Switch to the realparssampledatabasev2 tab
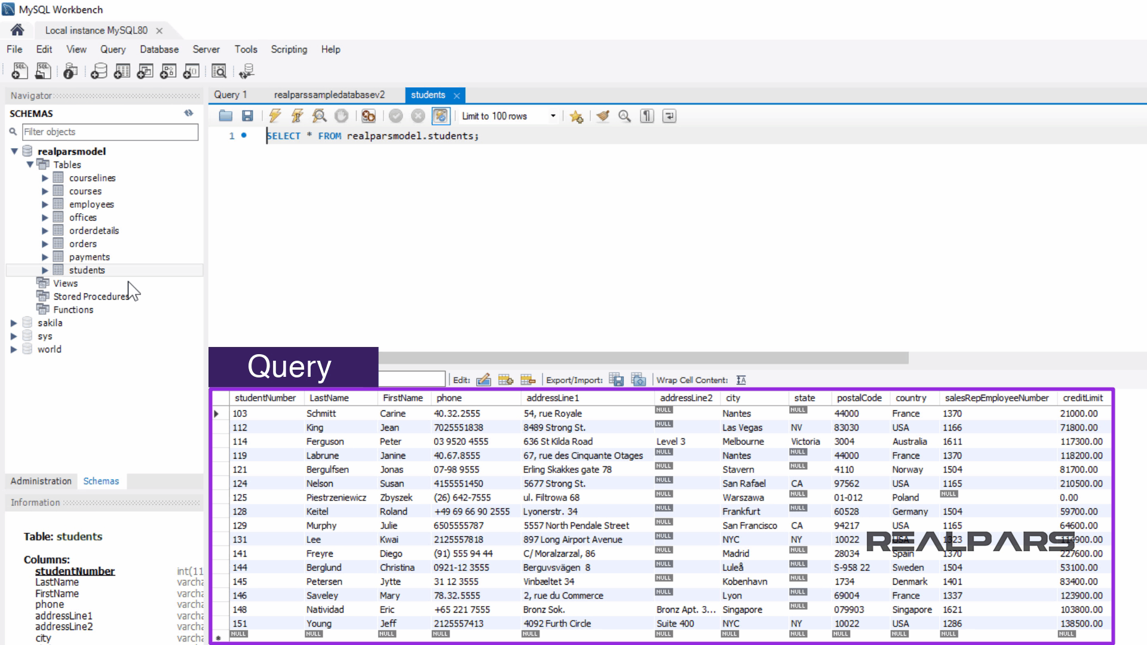The image size is (1147, 645). (x=329, y=95)
